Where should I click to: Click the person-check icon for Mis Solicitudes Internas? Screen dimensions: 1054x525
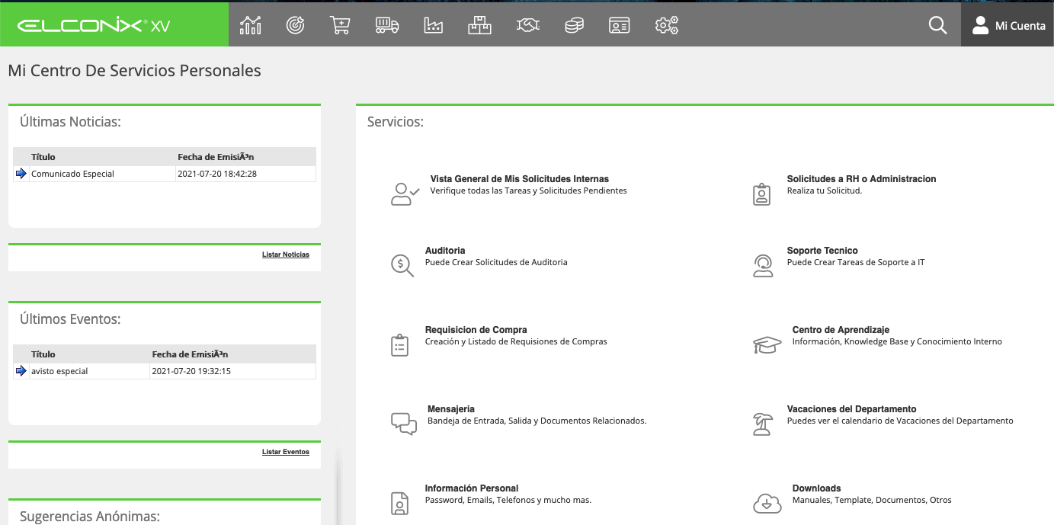405,194
